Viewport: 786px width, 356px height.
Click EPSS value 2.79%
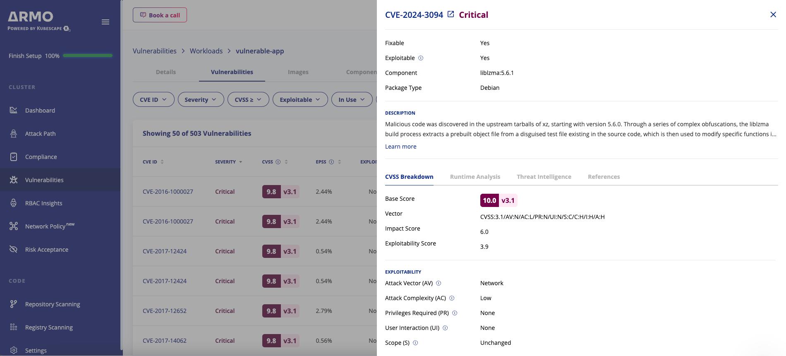[x=324, y=311]
